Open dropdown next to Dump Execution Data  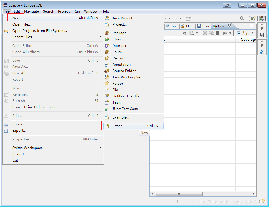(x=197, y=33)
